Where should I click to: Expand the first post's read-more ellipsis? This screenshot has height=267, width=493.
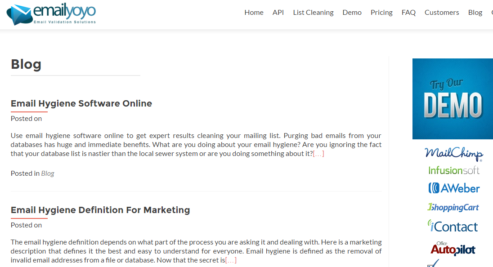(x=318, y=154)
